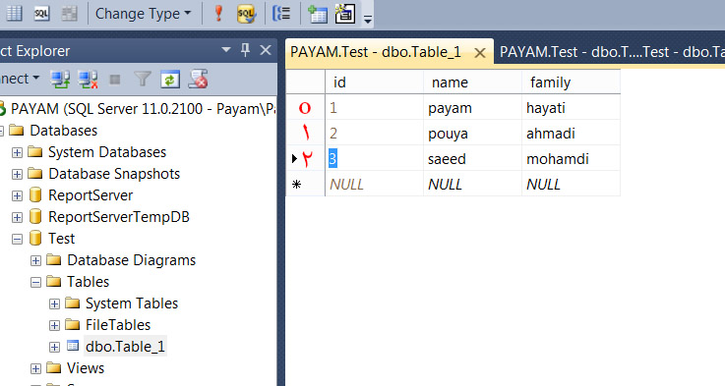Viewport: 725px width, 386px height.
Task: Click the family column header
Action: pos(571,83)
